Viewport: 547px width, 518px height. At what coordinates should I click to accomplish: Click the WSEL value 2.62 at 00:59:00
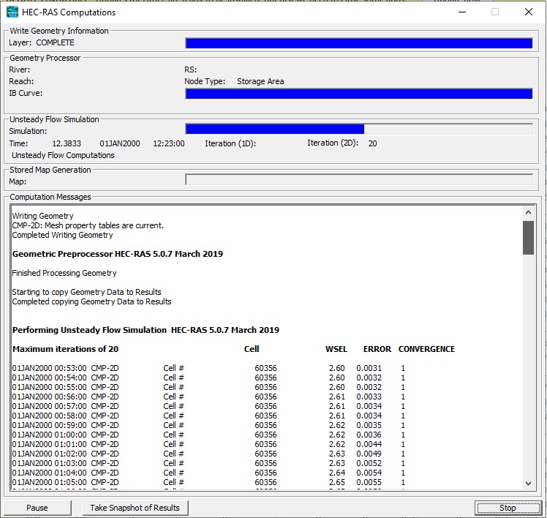click(336, 425)
